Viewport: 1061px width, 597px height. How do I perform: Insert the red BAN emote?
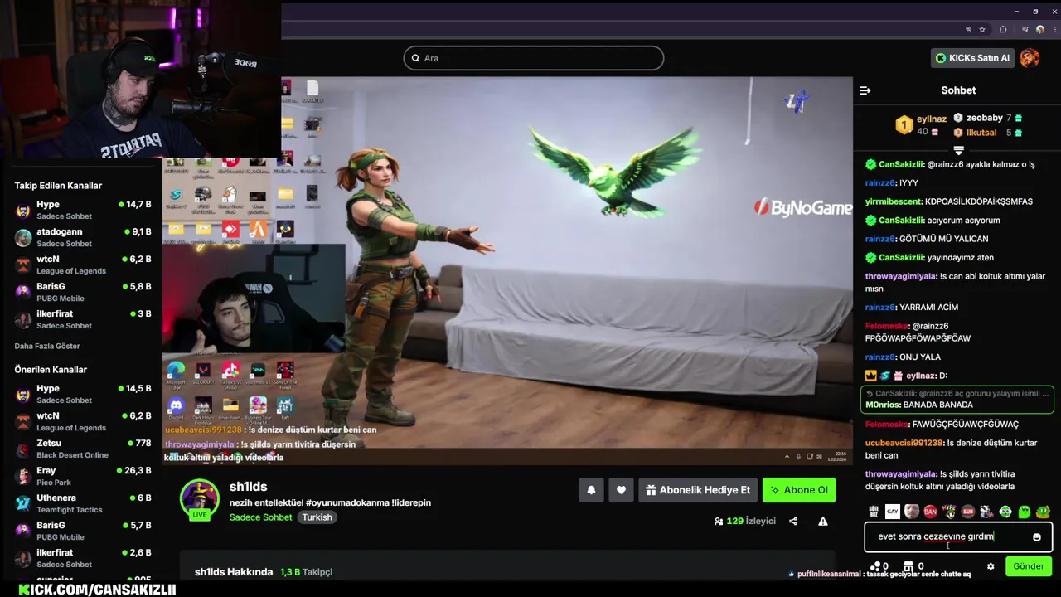coord(931,512)
